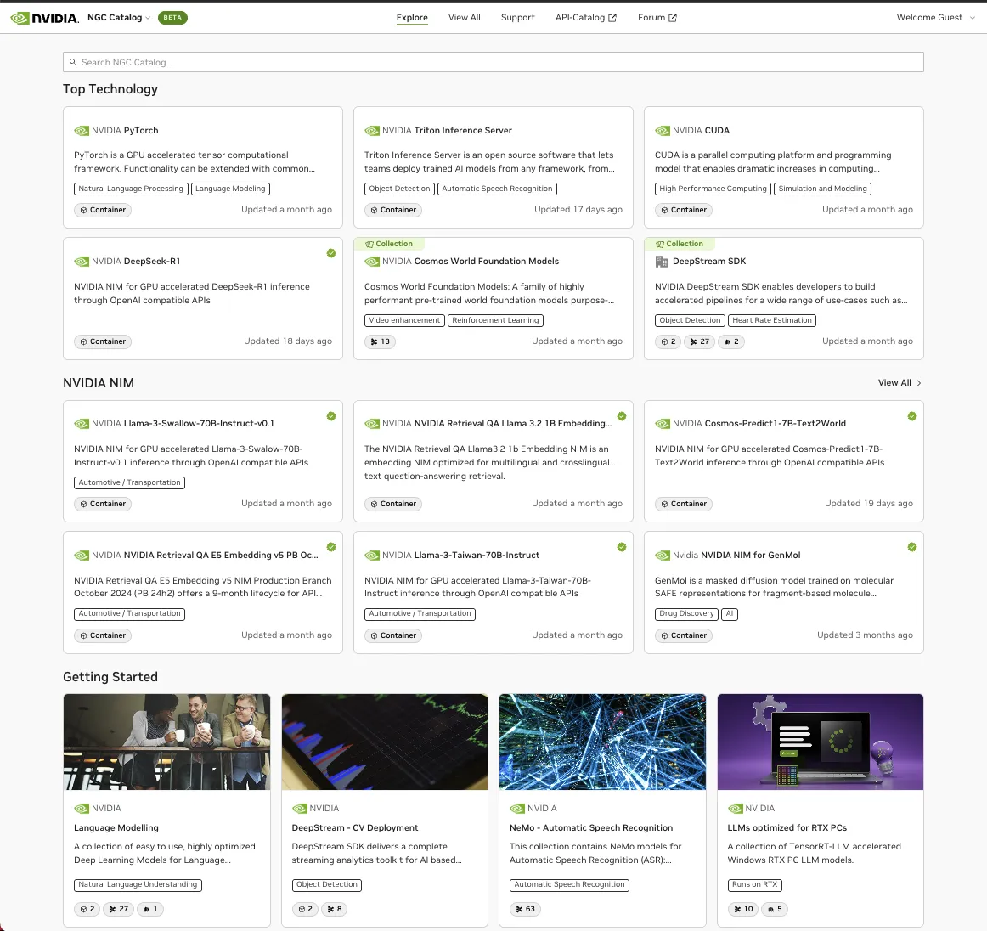Click the verified checkmark on DeepSeek-R1 card
This screenshot has height=931, width=987.
pyautogui.click(x=331, y=253)
